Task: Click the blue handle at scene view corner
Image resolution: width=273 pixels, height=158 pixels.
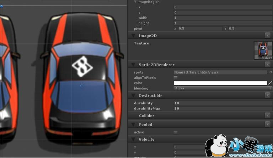Action: [1, 6]
